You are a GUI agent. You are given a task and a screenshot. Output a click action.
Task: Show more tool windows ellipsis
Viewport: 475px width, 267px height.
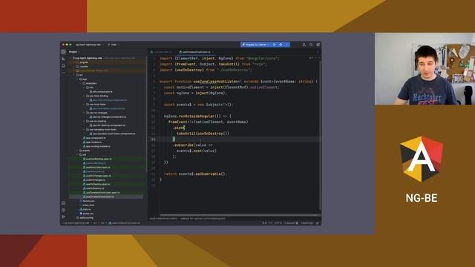(x=63, y=73)
